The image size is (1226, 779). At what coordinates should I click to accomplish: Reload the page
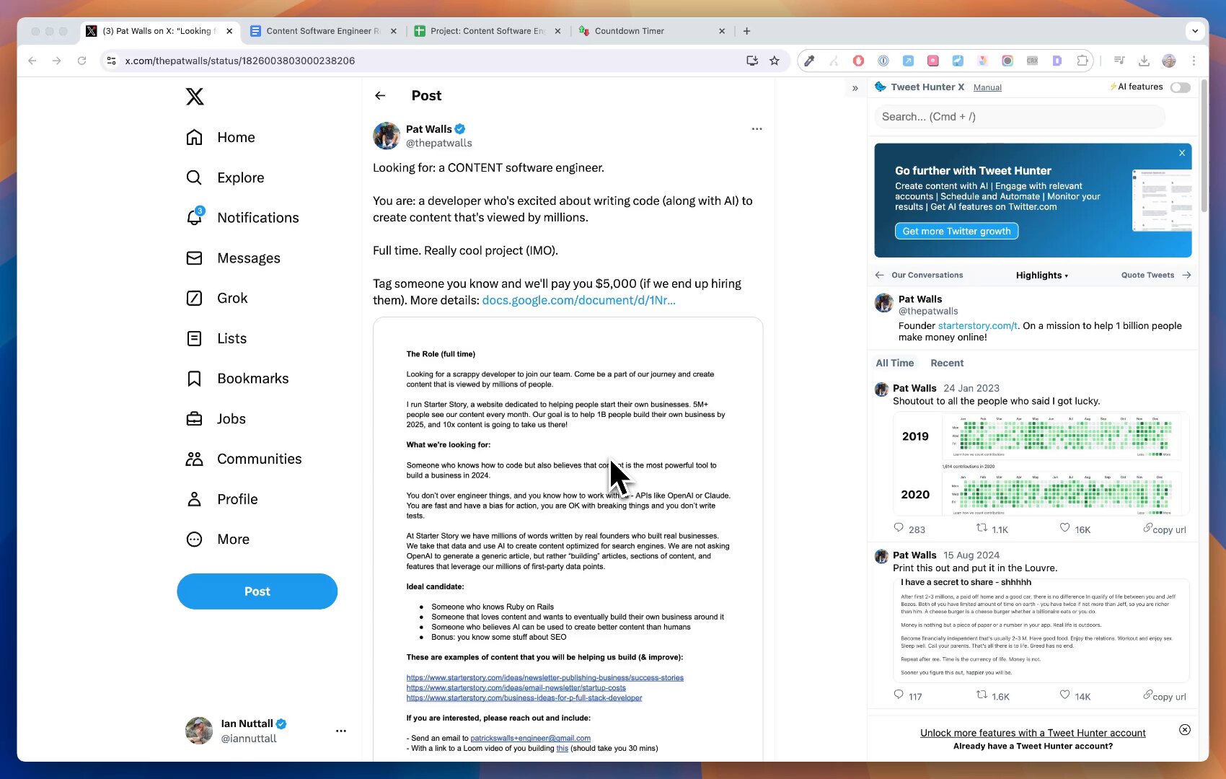pyautogui.click(x=81, y=61)
